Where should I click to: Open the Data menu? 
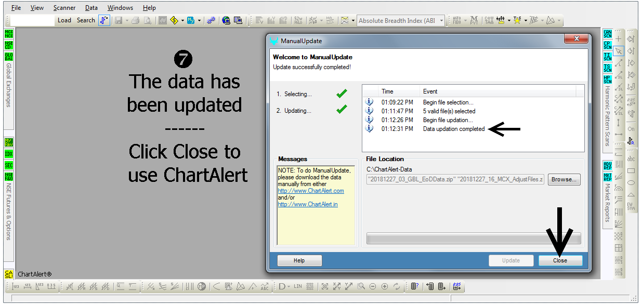tap(91, 8)
